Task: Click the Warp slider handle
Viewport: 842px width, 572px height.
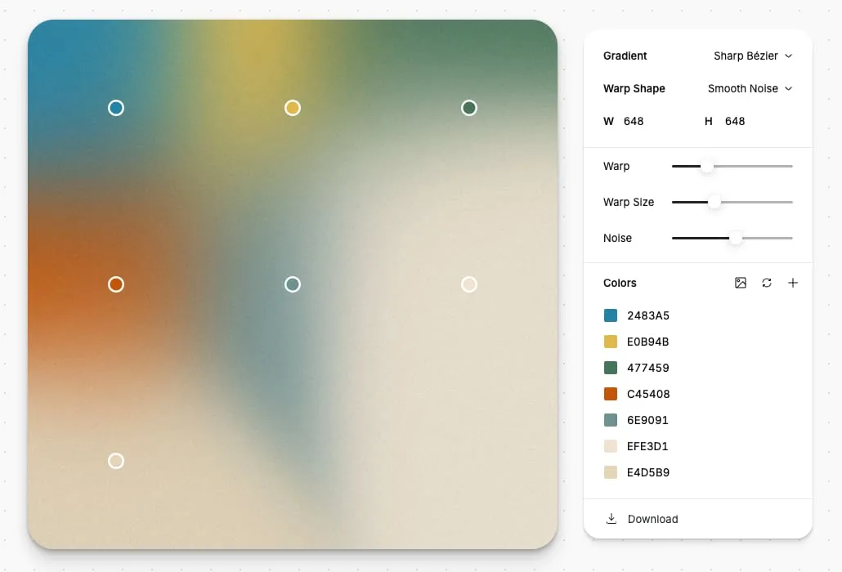Action: click(708, 166)
